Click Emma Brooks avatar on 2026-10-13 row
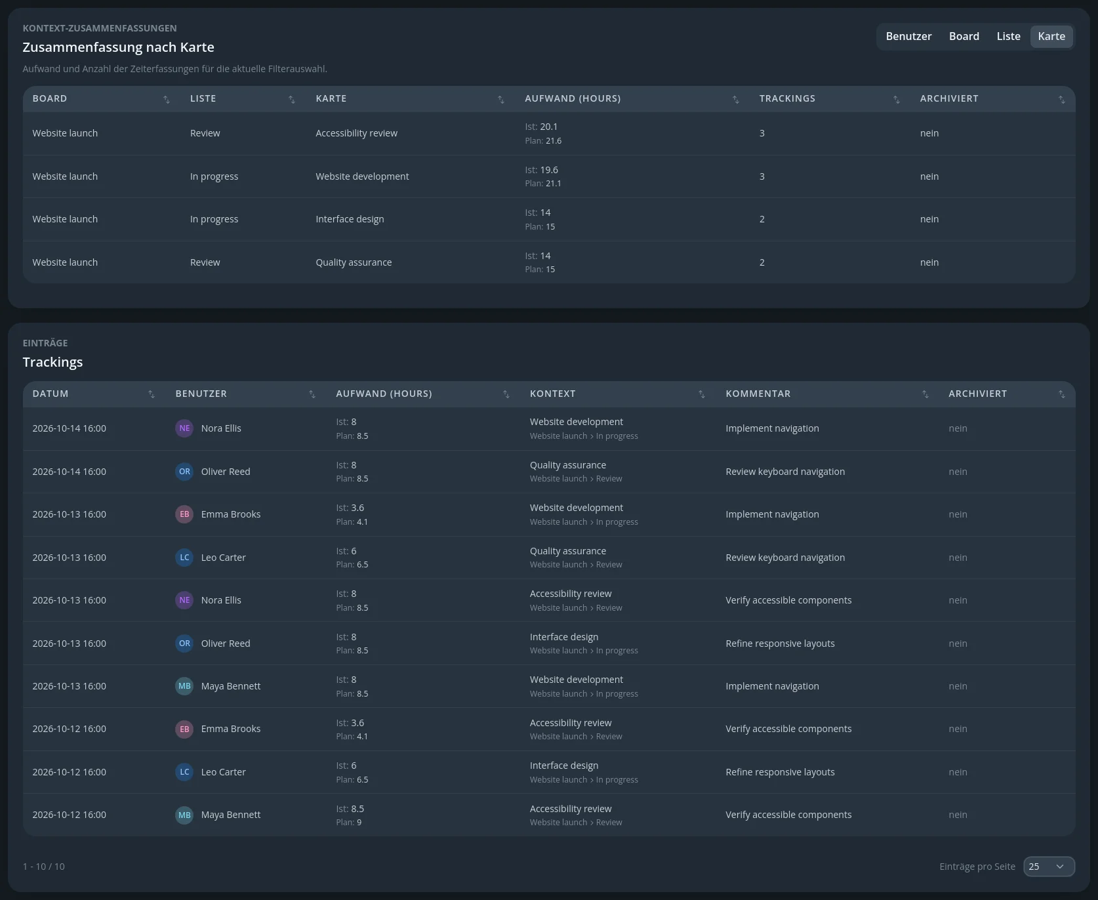The width and height of the screenshot is (1098, 900). coord(184,514)
